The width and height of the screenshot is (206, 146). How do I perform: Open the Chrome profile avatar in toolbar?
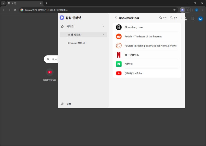[197, 10]
